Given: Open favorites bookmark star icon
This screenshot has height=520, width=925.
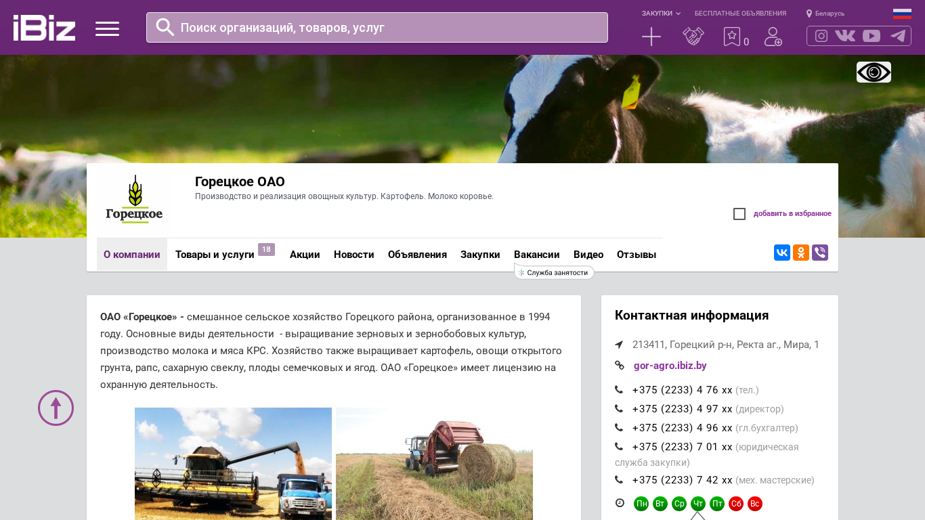Looking at the screenshot, I should pyautogui.click(x=732, y=37).
